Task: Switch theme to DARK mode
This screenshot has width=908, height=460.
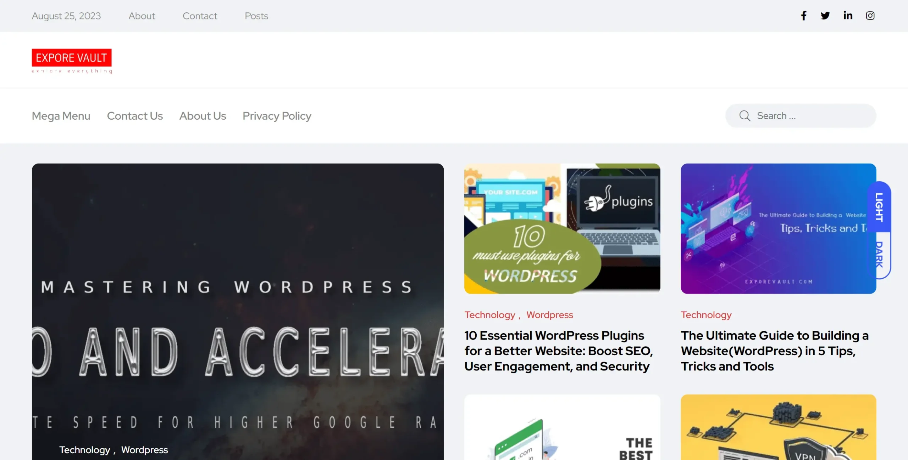Action: pyautogui.click(x=879, y=255)
